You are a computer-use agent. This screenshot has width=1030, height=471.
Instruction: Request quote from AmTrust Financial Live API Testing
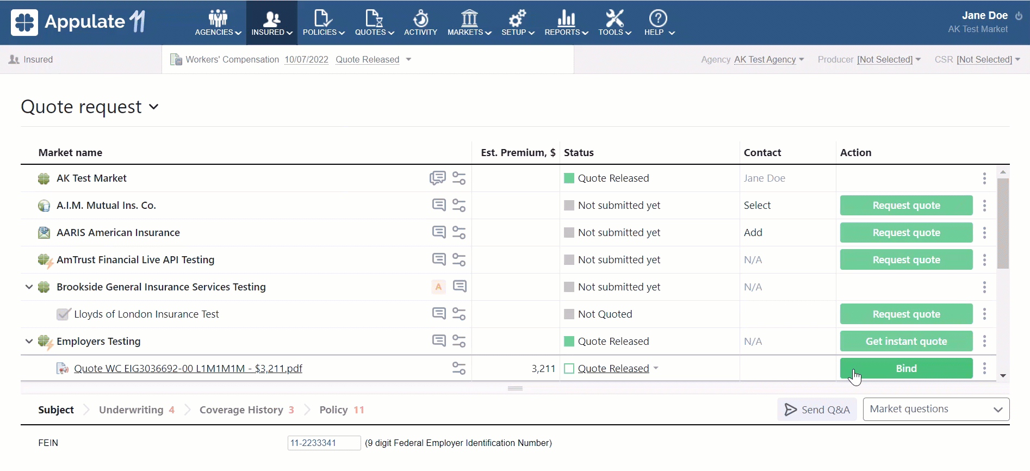[x=906, y=259]
